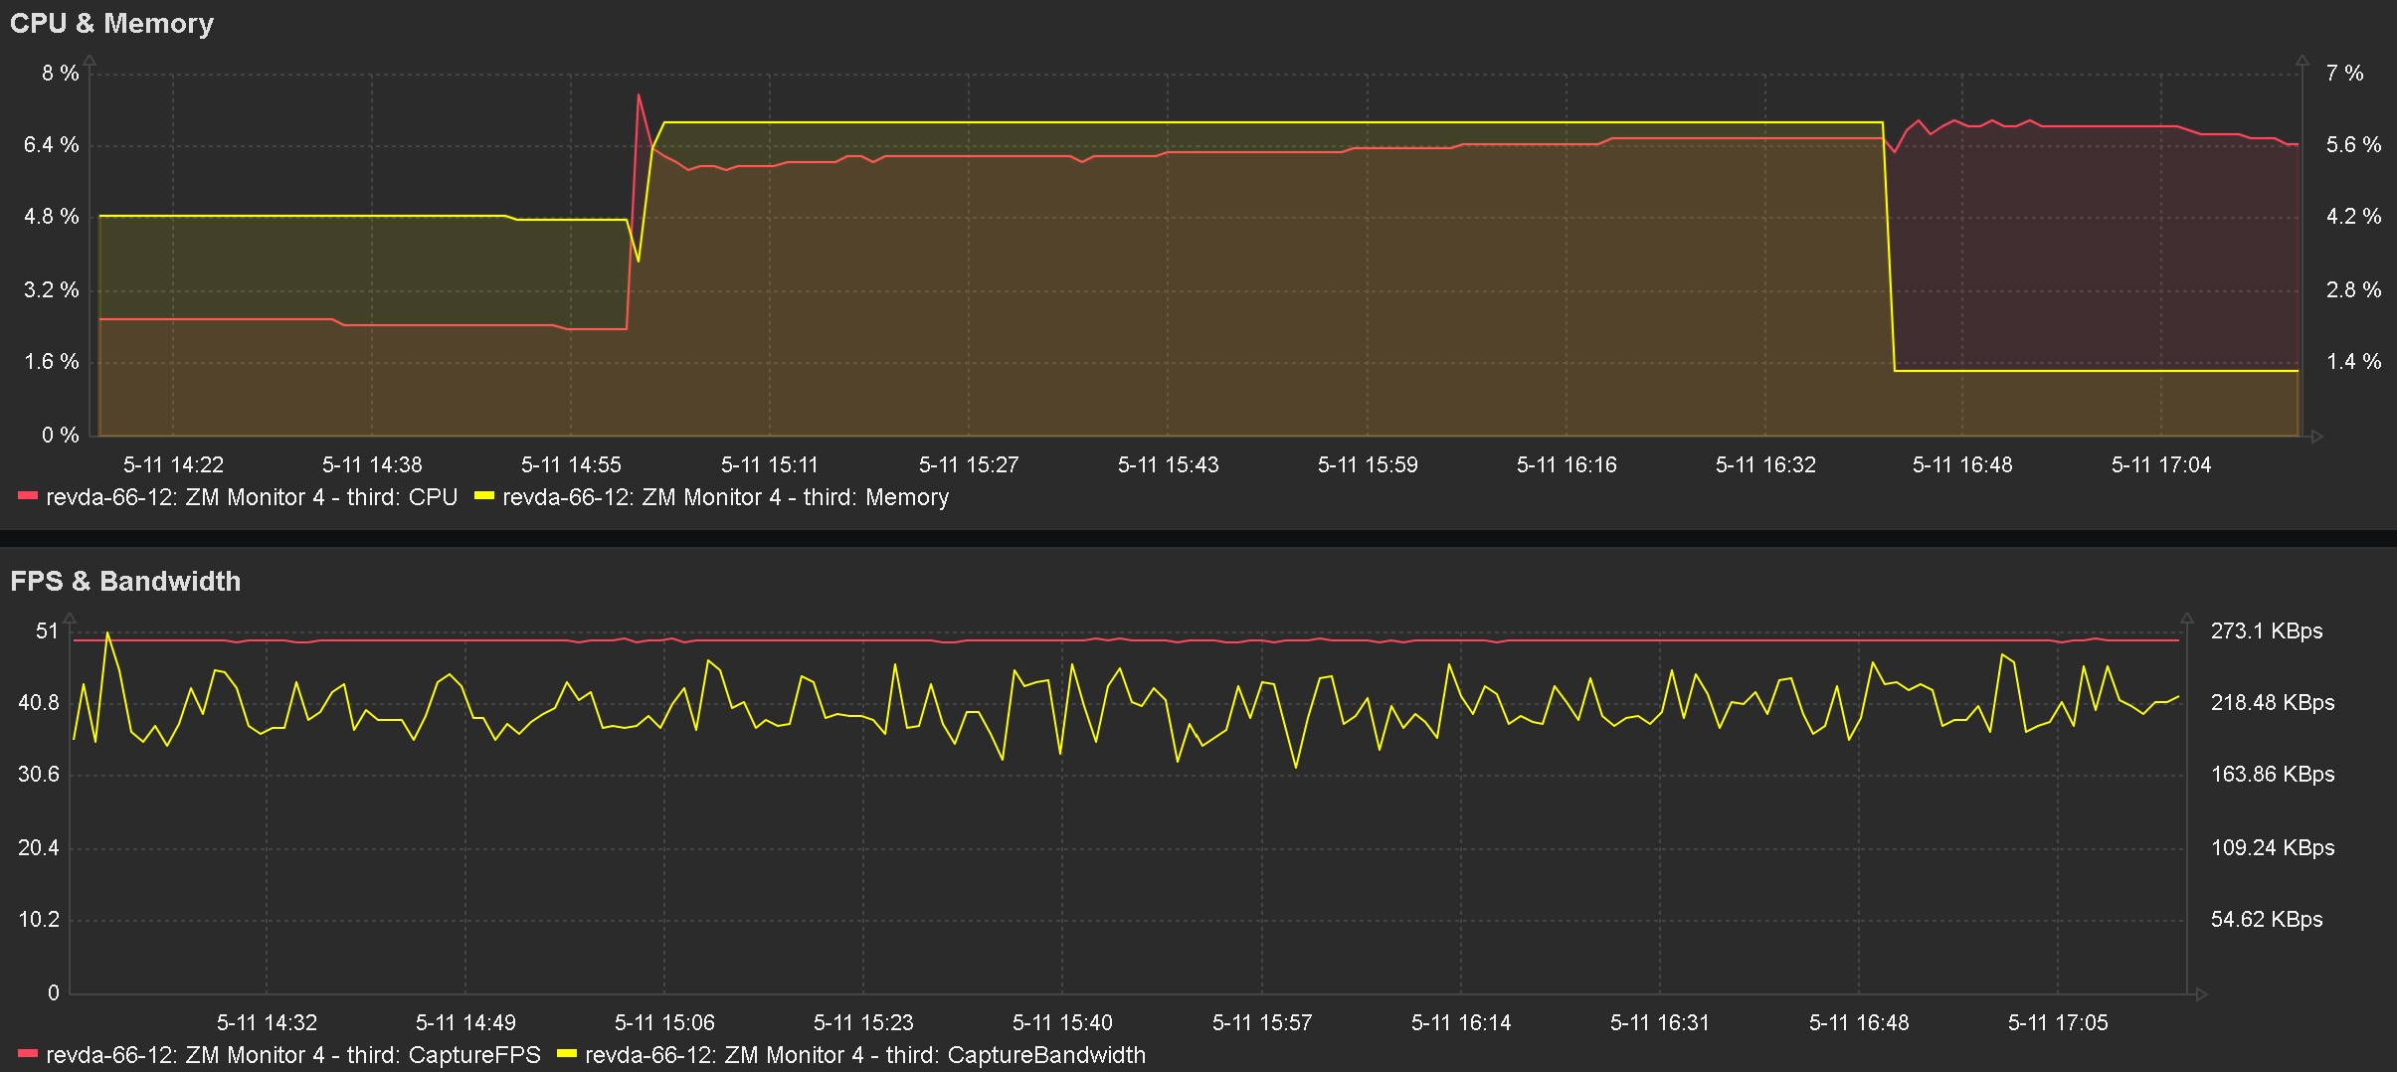
Task: Click the 3.2 % left axis label
Action: [51, 290]
